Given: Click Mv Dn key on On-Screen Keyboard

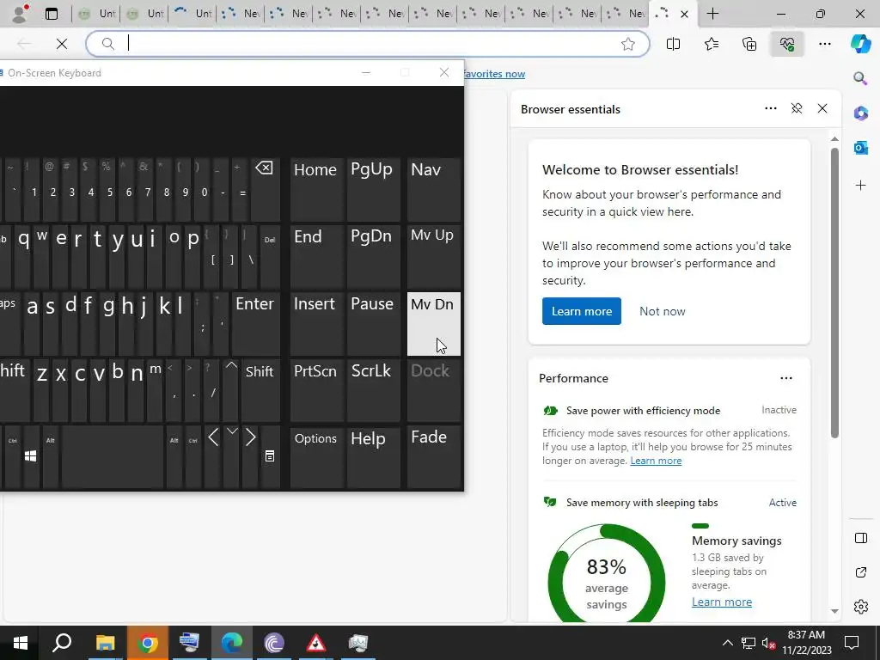Looking at the screenshot, I should 433,324.
